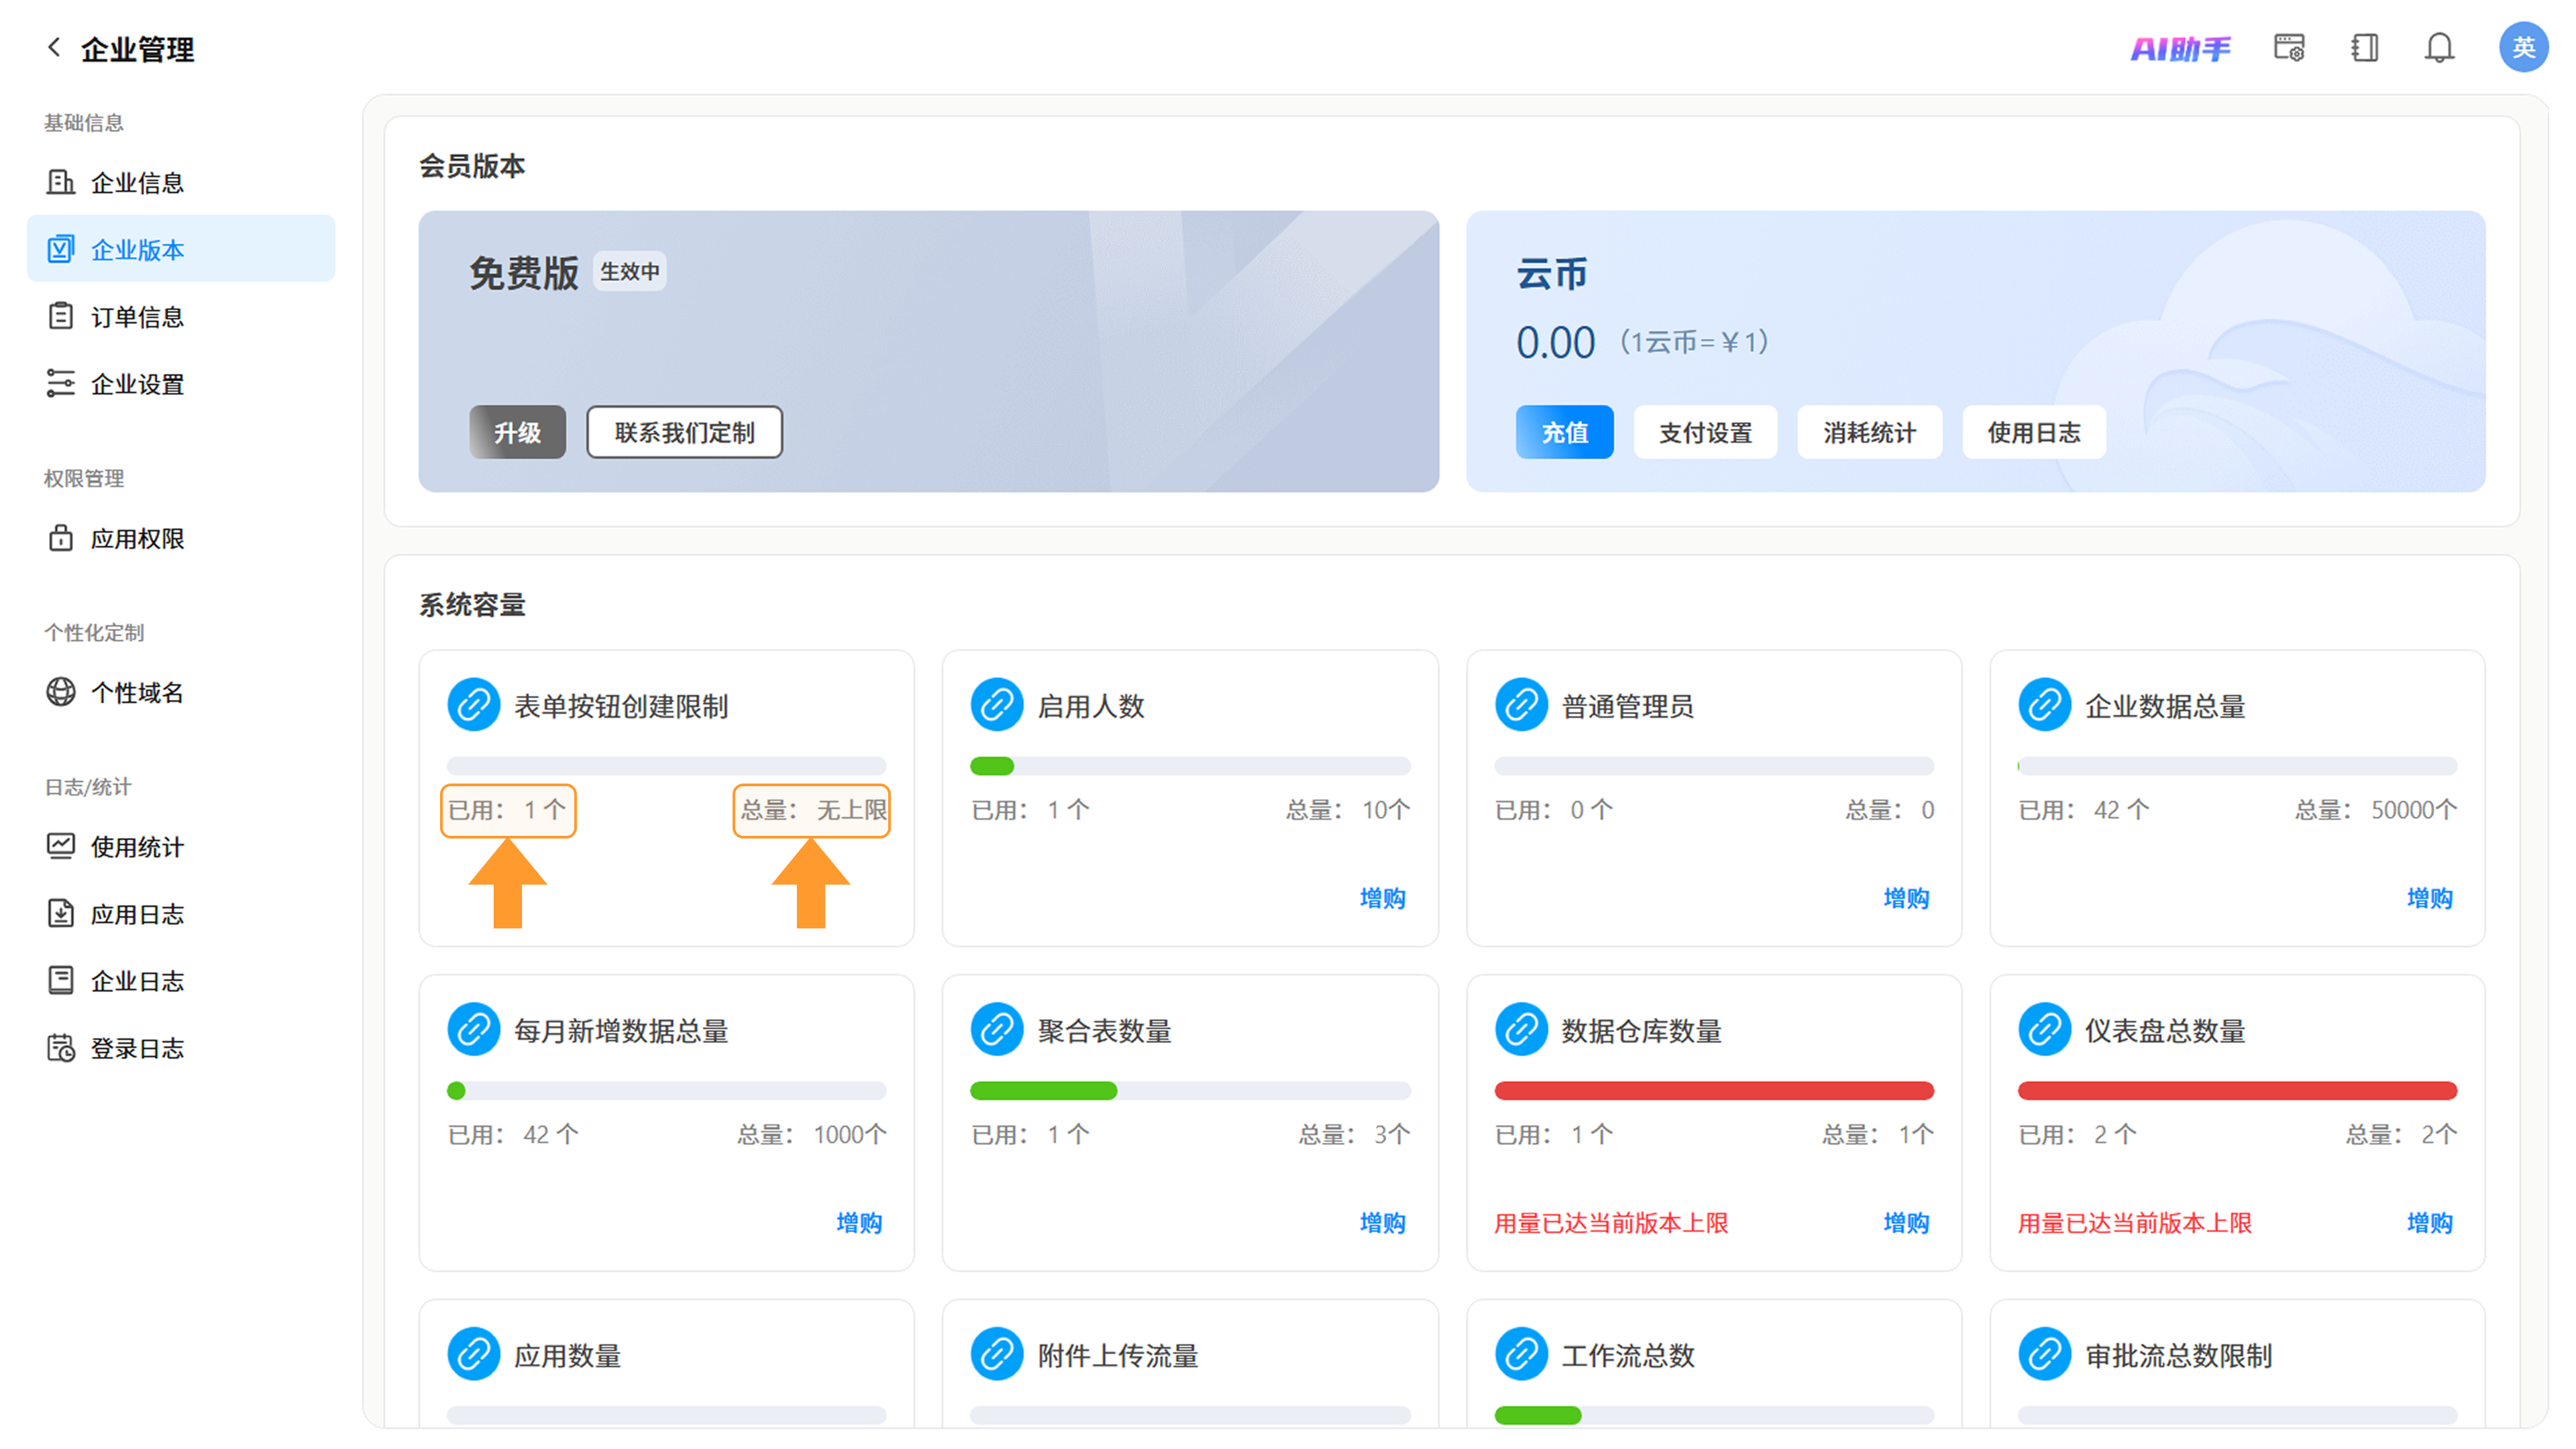Click the 应用权限 lock icon
The image size is (2576, 1449).
[x=61, y=538]
